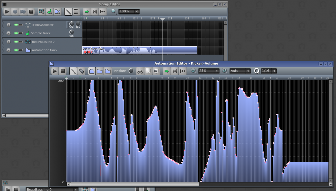Toggle loop points in Song-Editor toolbar
The width and height of the screenshot is (336, 191).
click(94, 11)
